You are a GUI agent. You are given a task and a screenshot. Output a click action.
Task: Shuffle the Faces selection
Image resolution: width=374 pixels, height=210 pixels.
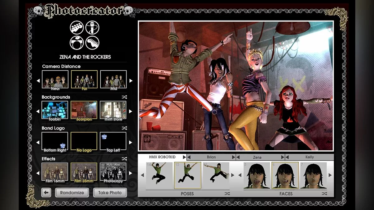click(324, 194)
